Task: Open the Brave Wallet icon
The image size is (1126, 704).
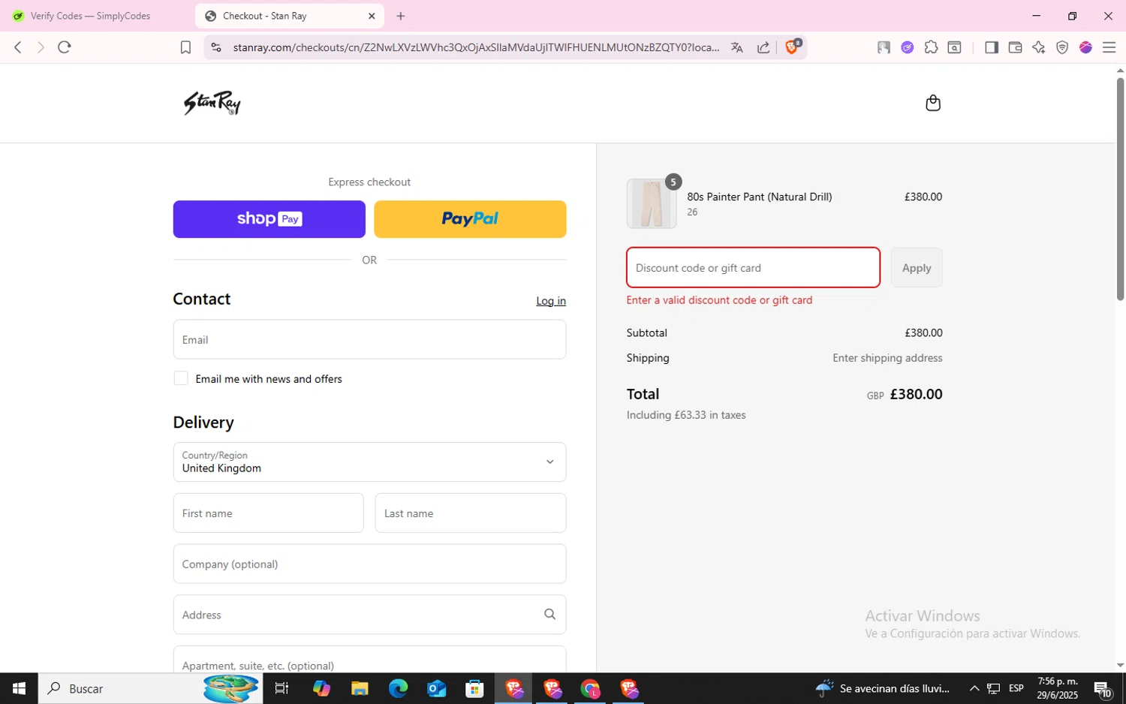Action: pos(1015,47)
